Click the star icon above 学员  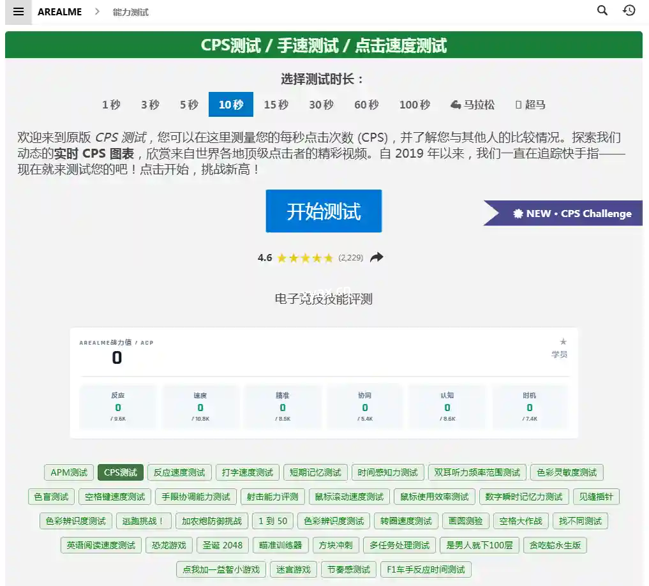tap(563, 342)
